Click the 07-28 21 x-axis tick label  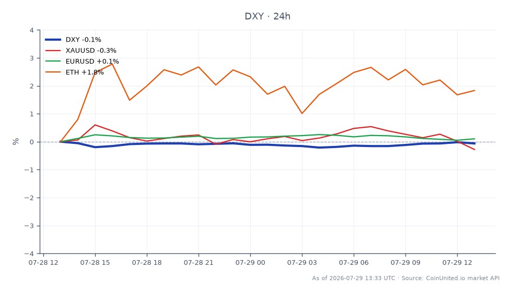click(199, 263)
